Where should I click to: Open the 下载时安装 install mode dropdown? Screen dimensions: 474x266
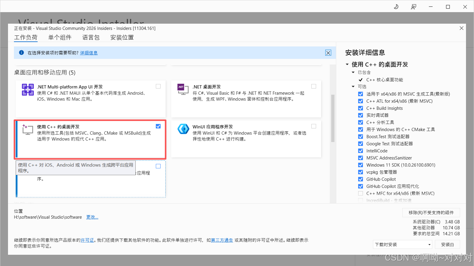402,245
